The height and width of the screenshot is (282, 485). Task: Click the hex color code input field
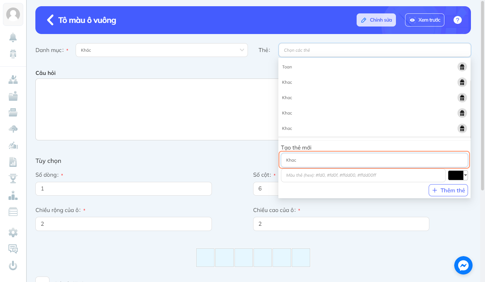(x=363, y=175)
